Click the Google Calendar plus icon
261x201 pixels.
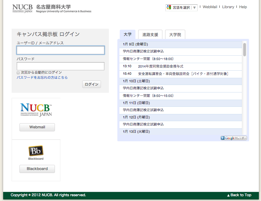(223, 138)
